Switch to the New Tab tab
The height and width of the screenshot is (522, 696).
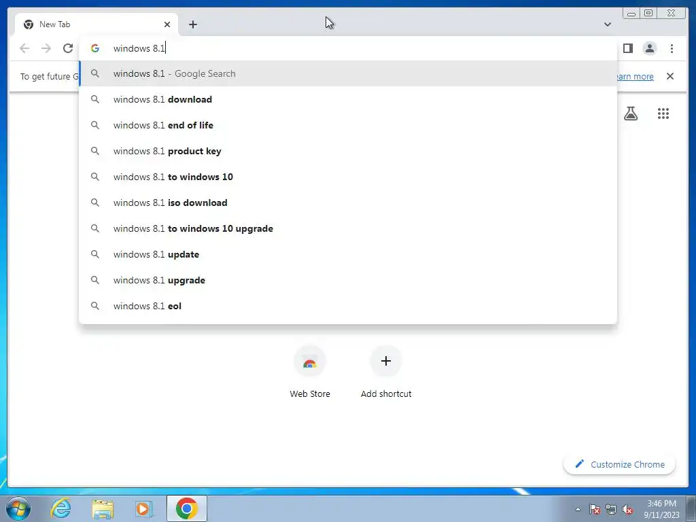(97, 24)
